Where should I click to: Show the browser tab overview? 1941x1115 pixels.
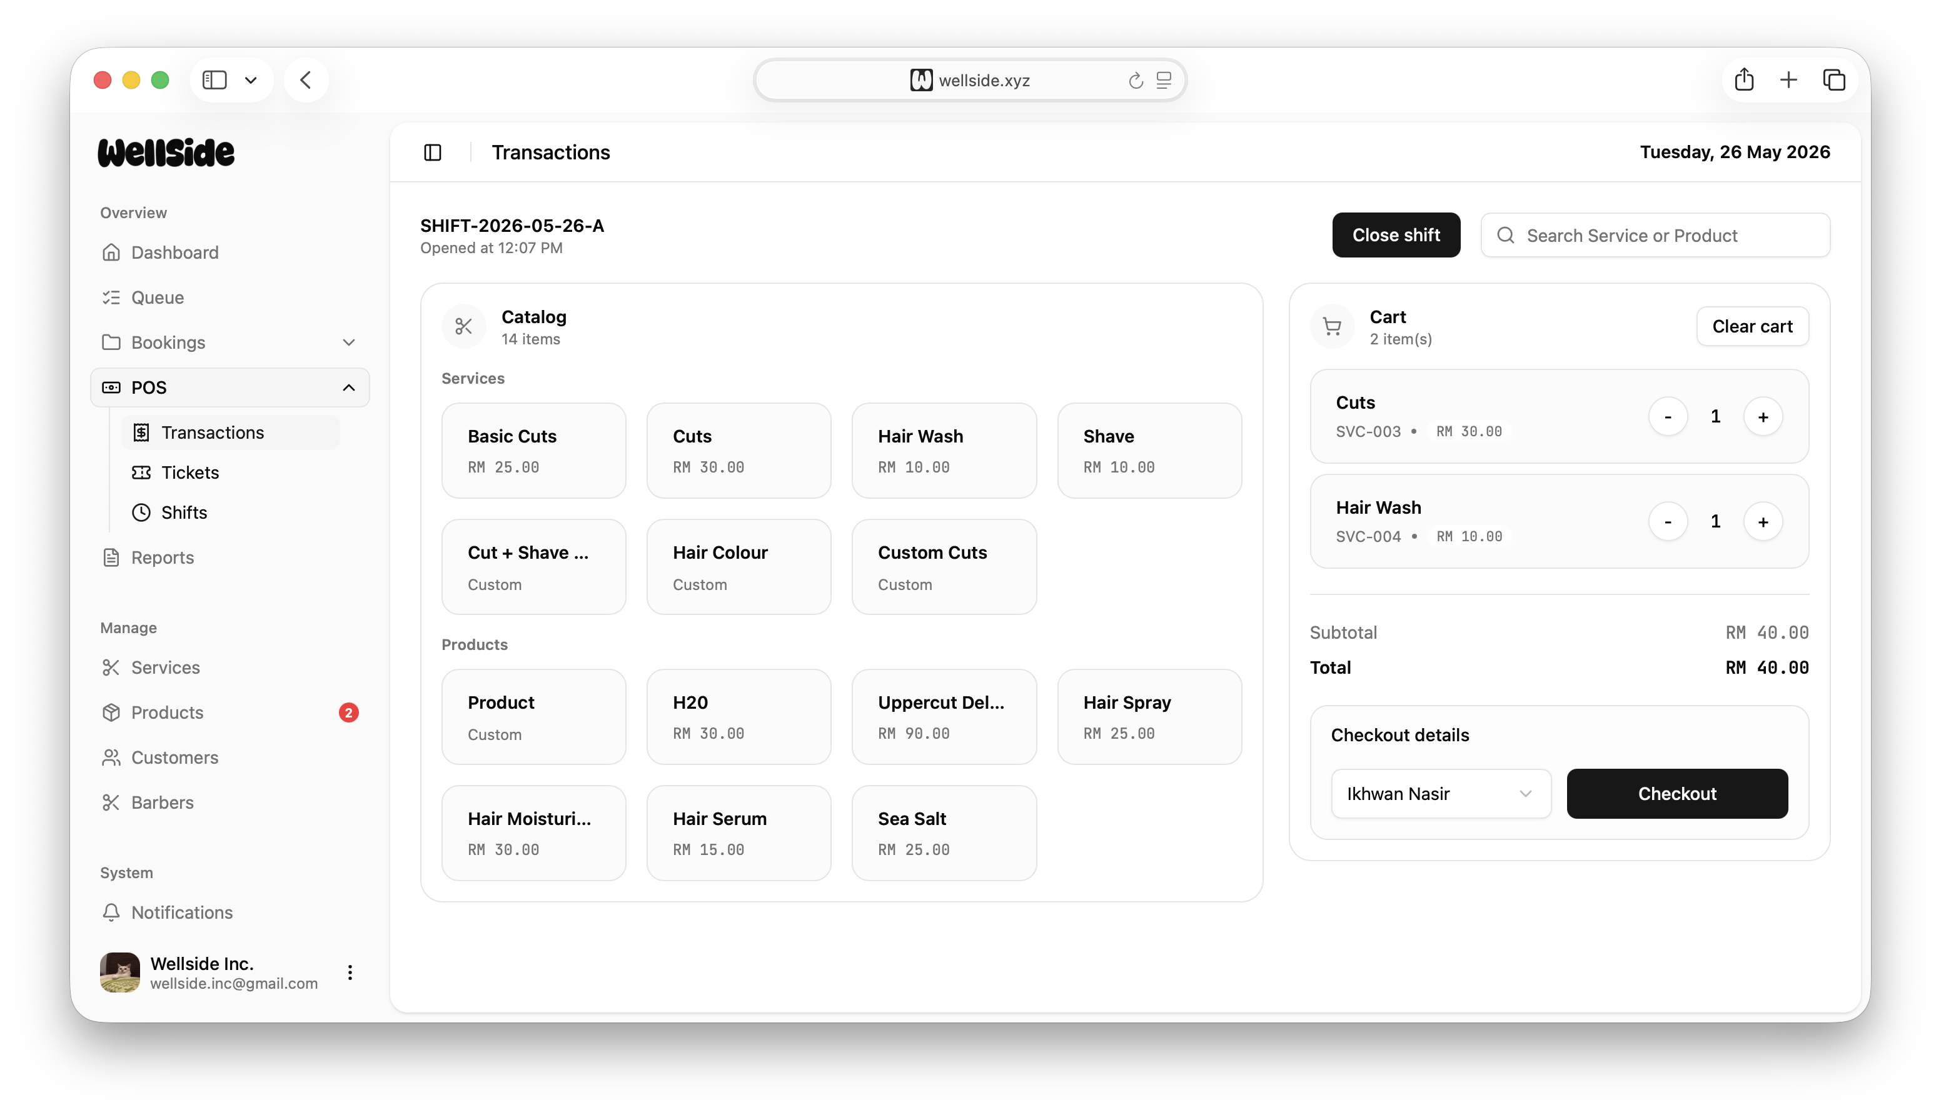[1834, 79]
